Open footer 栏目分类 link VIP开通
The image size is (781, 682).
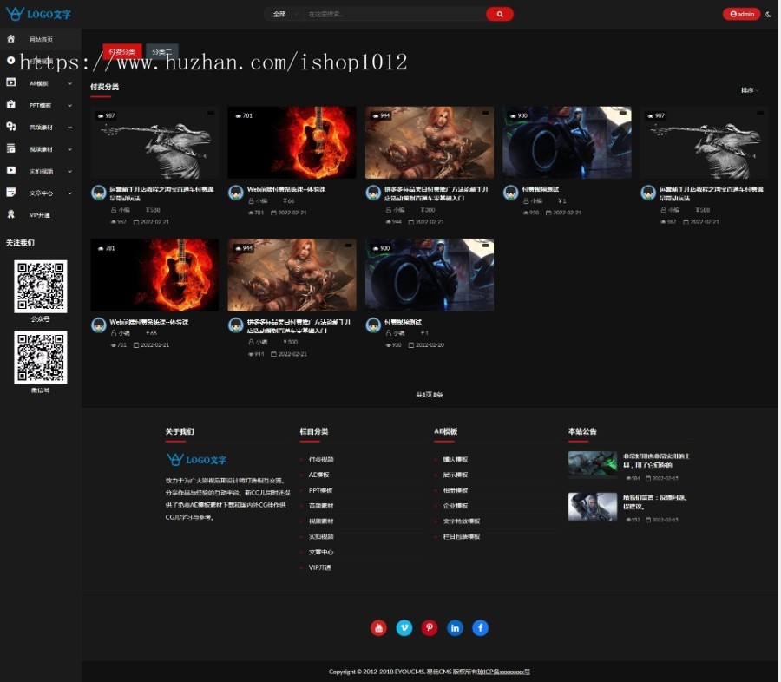coord(319,567)
